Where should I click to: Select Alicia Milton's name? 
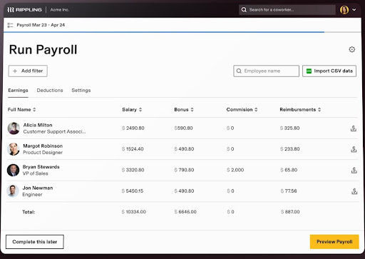click(x=38, y=125)
